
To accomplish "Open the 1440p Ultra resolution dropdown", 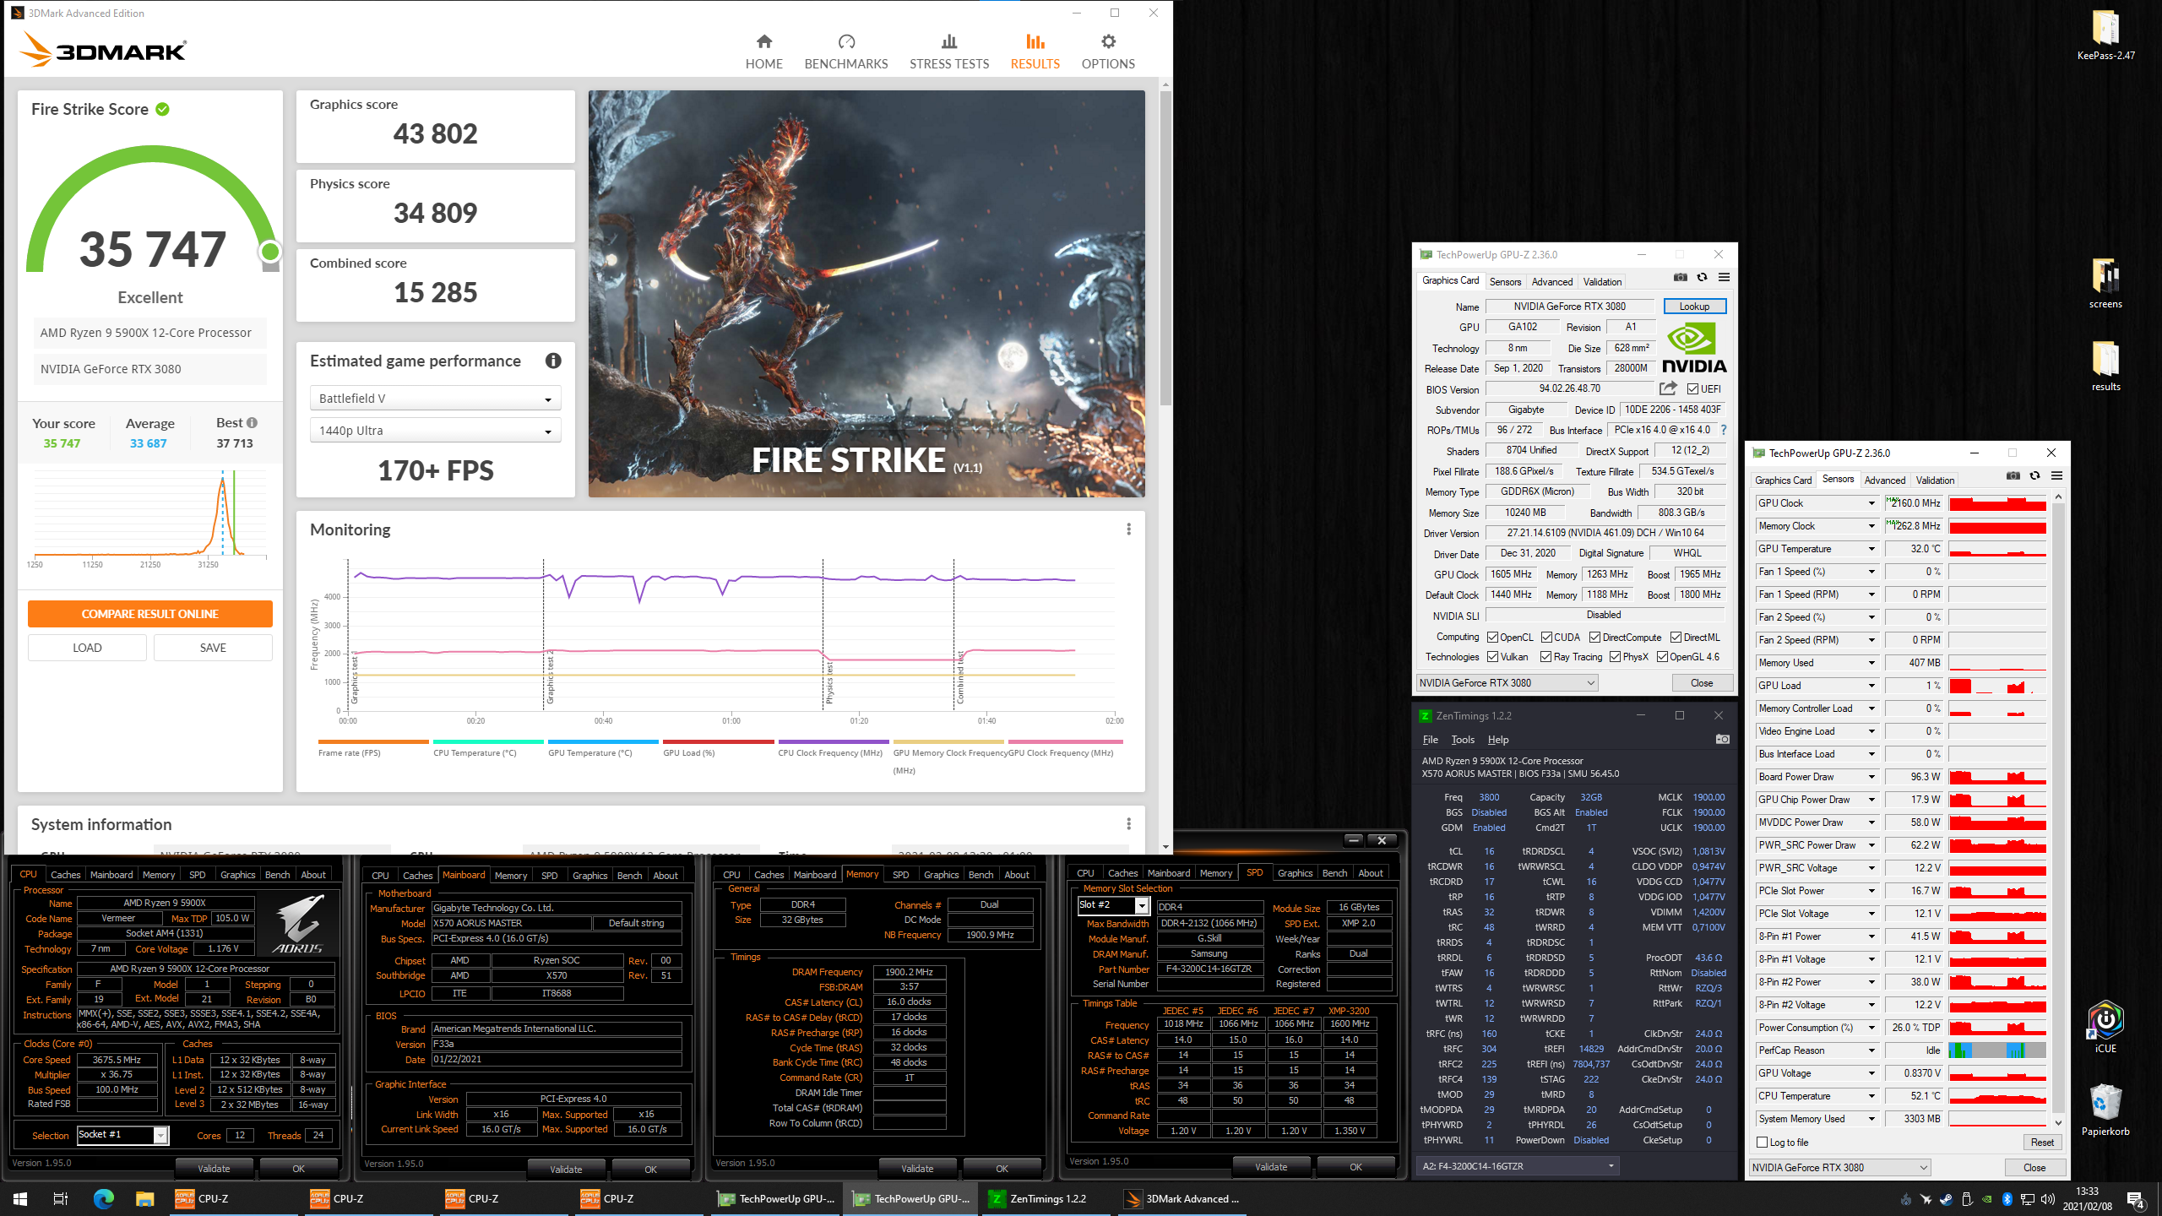I will pos(436,431).
